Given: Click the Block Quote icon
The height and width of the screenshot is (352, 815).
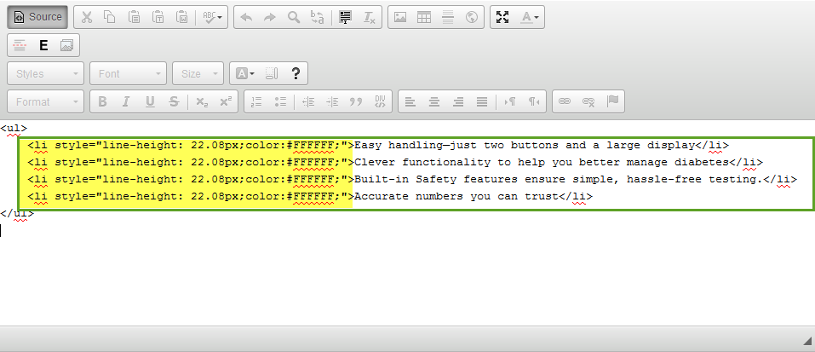Looking at the screenshot, I should [356, 102].
